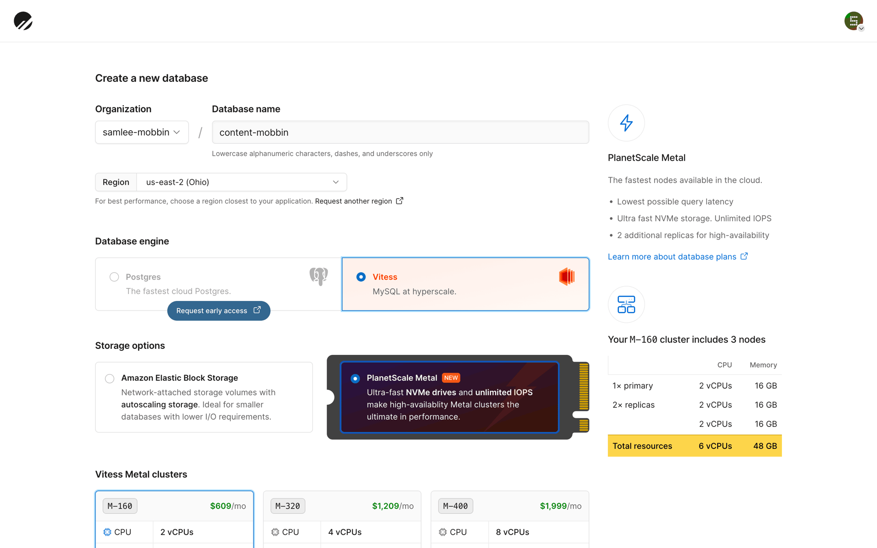Image resolution: width=877 pixels, height=548 pixels.
Task: Choose Amazon Elastic Block Storage radio
Action: [x=110, y=378]
